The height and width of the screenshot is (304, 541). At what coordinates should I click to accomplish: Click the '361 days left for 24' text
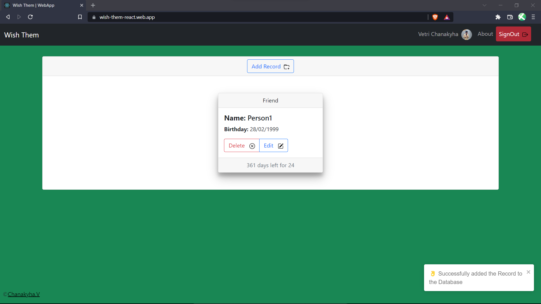click(270, 165)
